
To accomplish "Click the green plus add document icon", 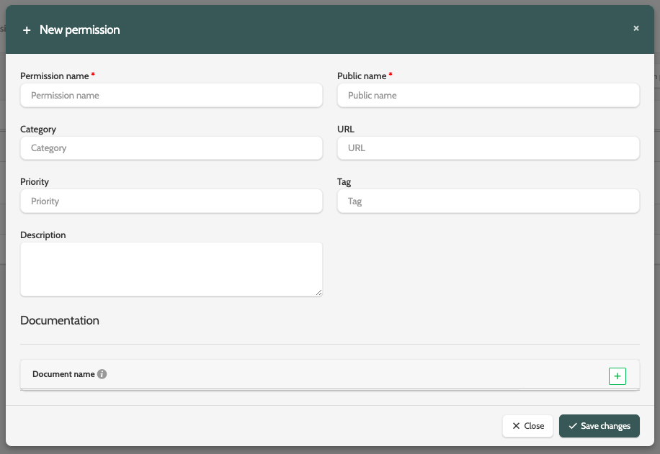I will [x=617, y=376].
